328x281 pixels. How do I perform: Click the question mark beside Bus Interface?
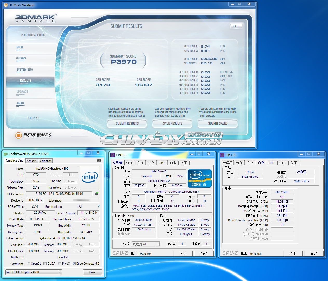coord(98,206)
